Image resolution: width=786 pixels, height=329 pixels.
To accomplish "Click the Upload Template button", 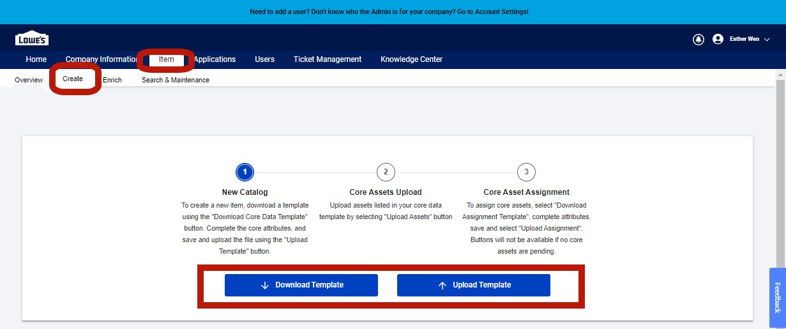I will 474,285.
